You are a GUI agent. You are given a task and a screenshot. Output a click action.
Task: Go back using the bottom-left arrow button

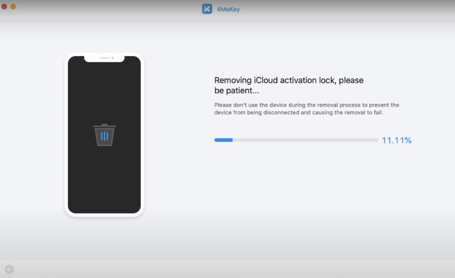(x=9, y=269)
